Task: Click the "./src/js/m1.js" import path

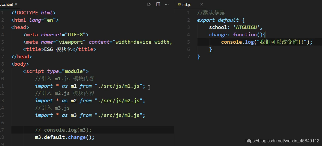Action: 119,86
